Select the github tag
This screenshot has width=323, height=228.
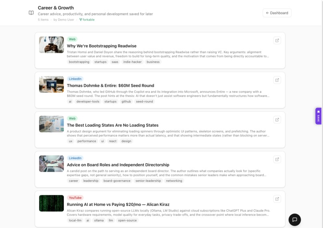tap(126, 102)
